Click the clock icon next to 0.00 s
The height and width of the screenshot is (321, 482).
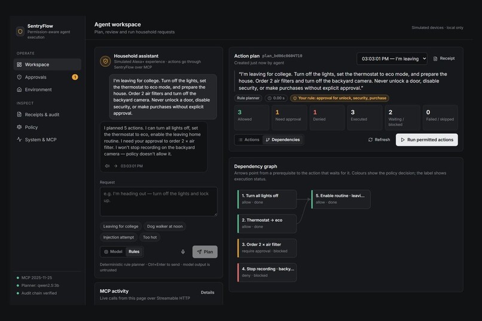[x=270, y=98]
